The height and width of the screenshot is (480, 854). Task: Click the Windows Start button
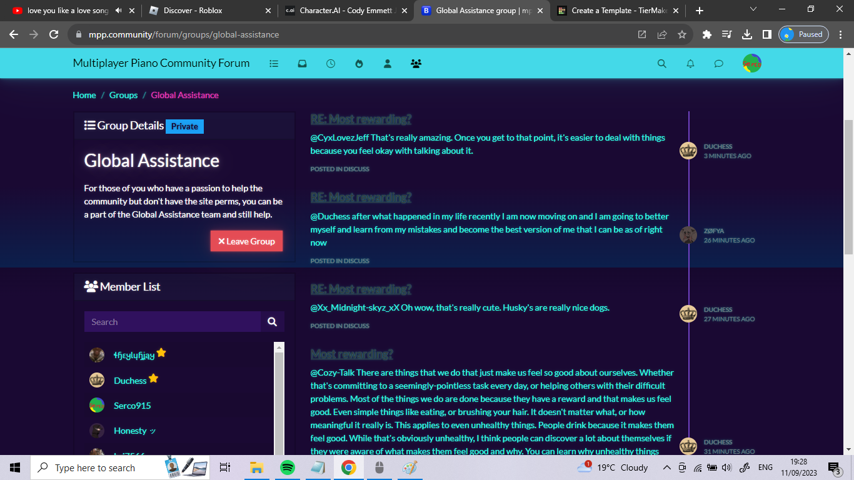15,467
